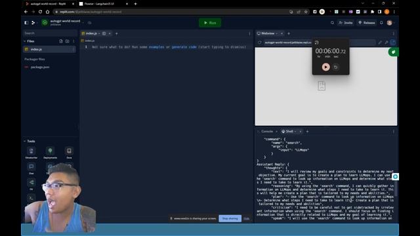
Task: Open Webview tab dropdown arrow
Action: click(277, 33)
